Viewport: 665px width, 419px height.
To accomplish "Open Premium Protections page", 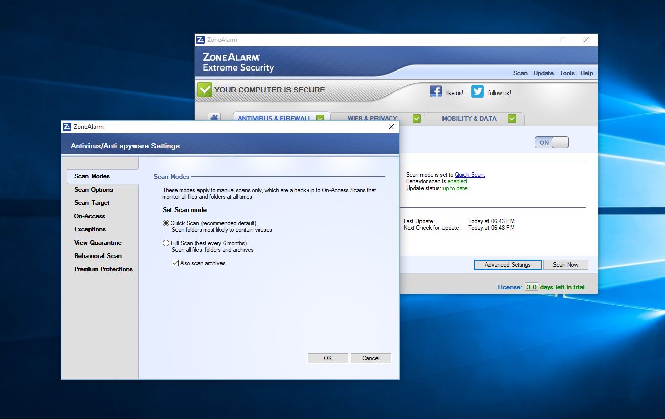I will click(x=103, y=269).
